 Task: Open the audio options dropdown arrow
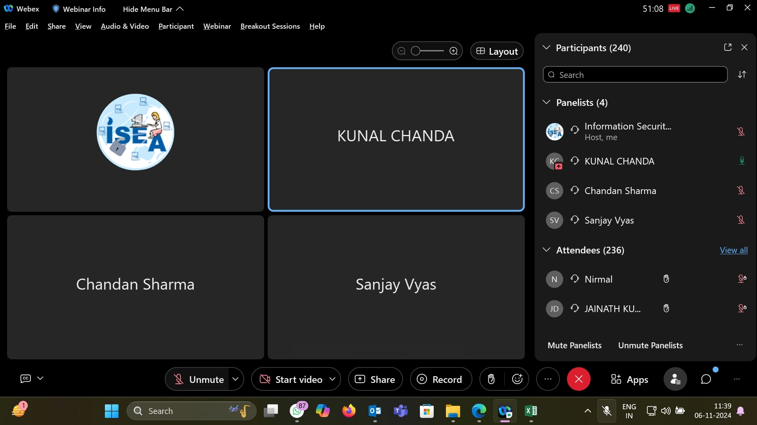point(235,379)
